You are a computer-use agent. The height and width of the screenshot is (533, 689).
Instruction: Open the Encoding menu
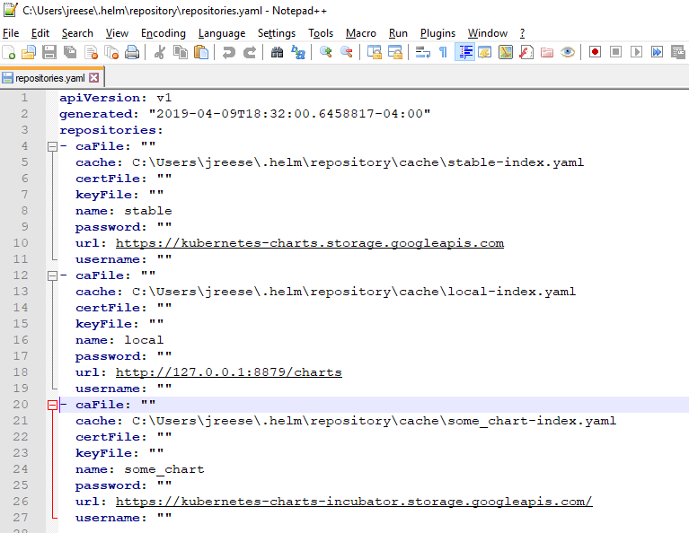click(163, 33)
